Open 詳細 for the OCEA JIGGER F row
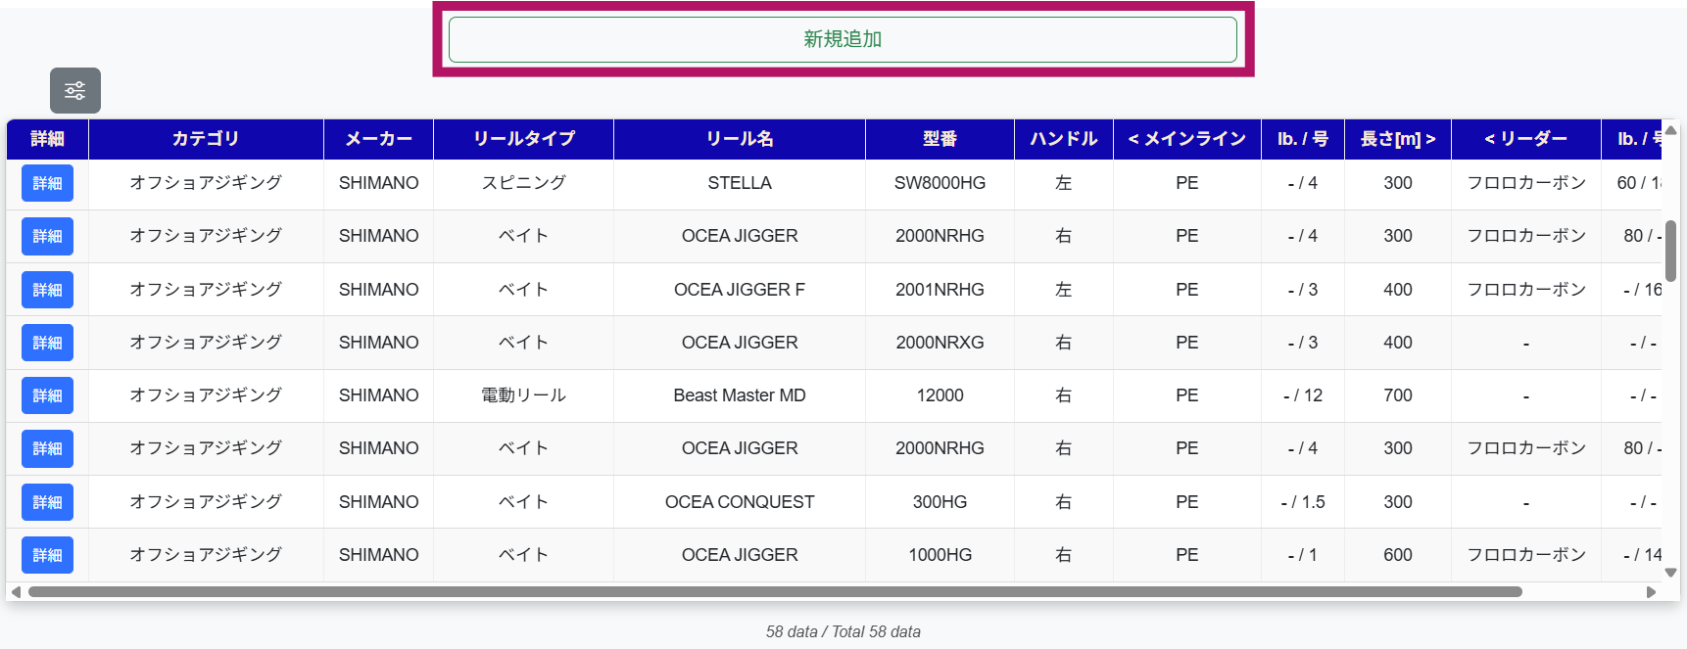 point(47,290)
